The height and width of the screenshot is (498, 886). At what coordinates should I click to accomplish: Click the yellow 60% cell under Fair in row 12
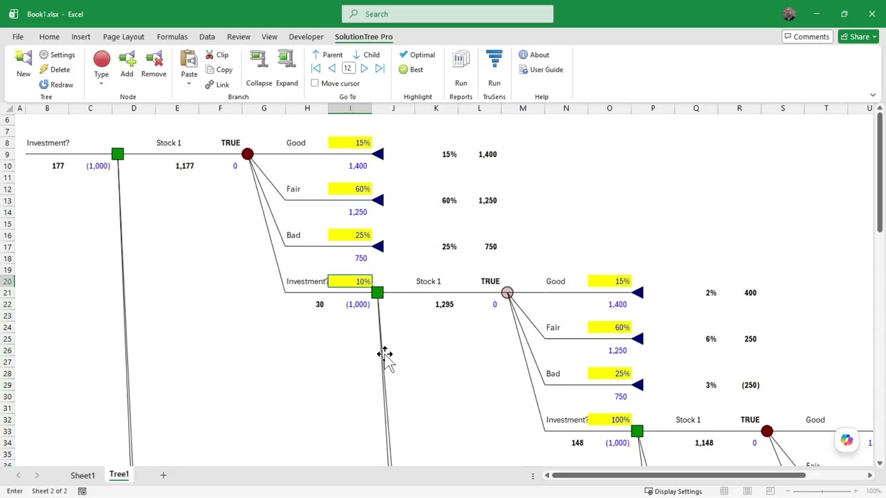(x=350, y=189)
